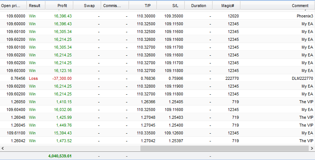
Task: Select open price 0.76456
Action: pyautogui.click(x=18, y=78)
